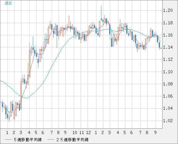Click the 1.14 price axis label
This screenshot has width=178, height=144.
(168, 47)
